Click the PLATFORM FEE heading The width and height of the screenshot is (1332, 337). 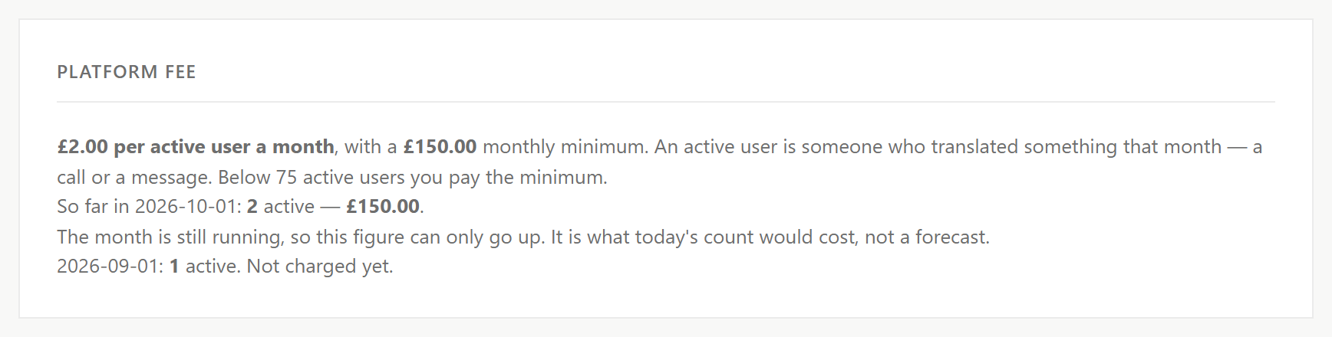127,72
